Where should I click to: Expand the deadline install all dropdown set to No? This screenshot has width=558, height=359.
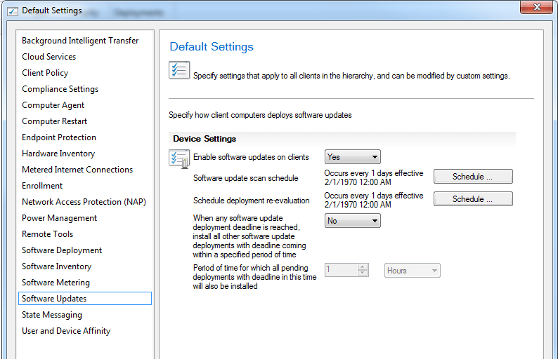click(x=352, y=221)
